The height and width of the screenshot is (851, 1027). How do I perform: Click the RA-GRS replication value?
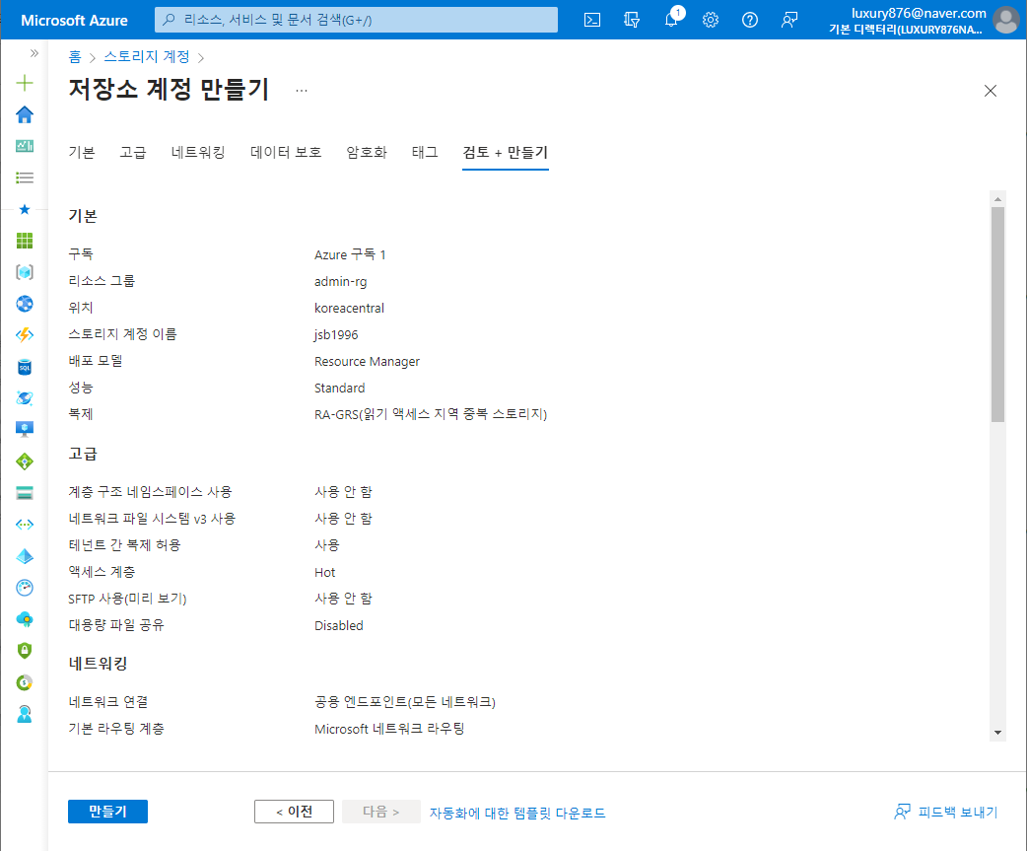coord(431,414)
